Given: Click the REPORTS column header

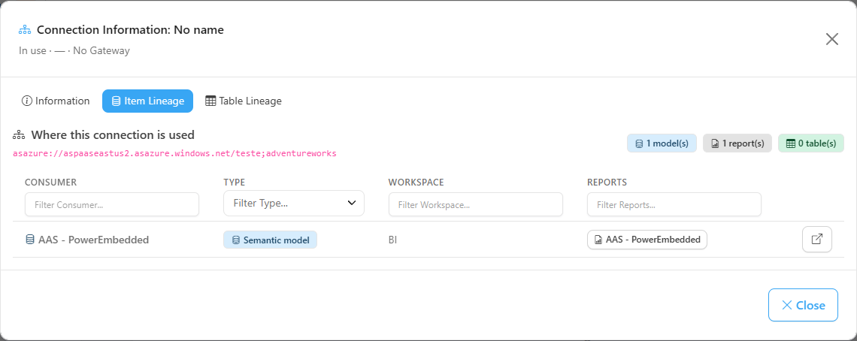Looking at the screenshot, I should pyautogui.click(x=606, y=182).
